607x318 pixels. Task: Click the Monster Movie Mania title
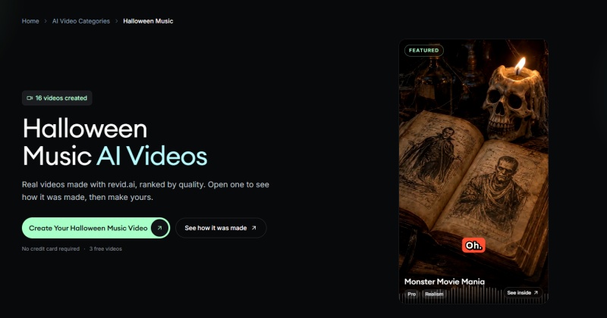(x=445, y=282)
